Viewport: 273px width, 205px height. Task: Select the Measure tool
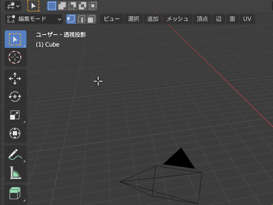pos(15,173)
